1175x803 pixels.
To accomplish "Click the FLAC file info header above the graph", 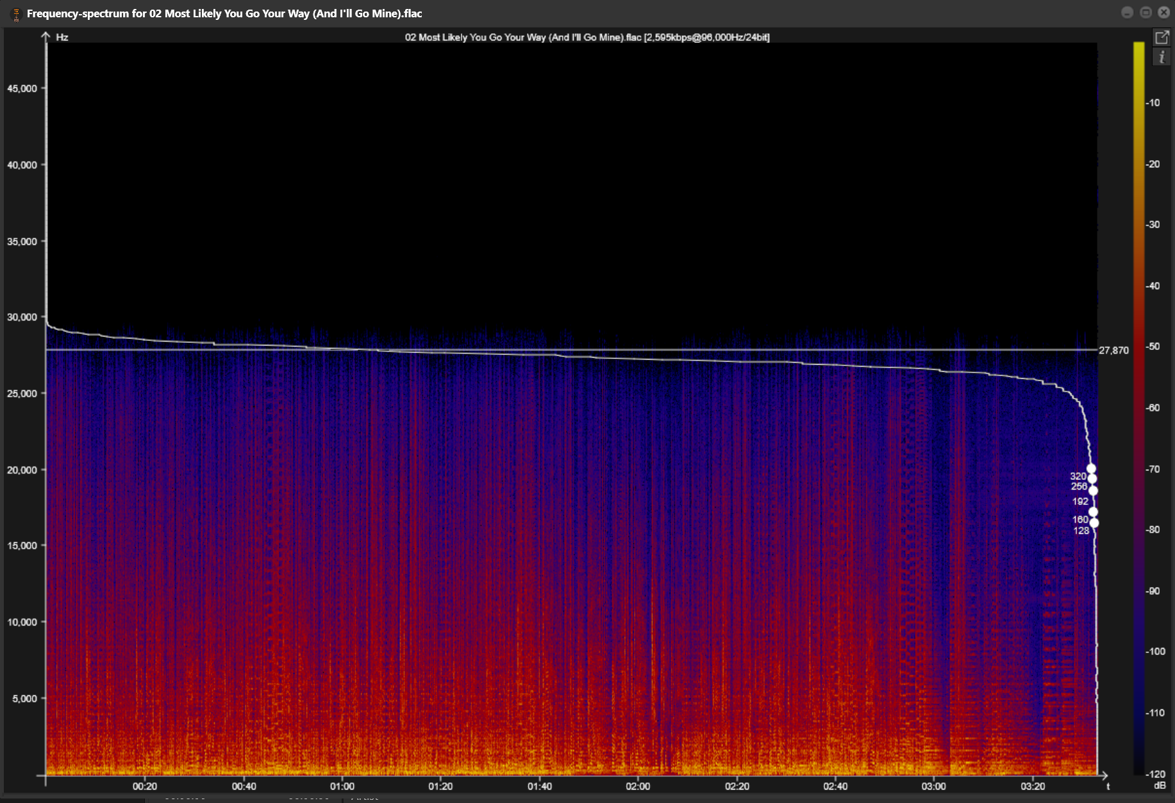I will tap(587, 37).
